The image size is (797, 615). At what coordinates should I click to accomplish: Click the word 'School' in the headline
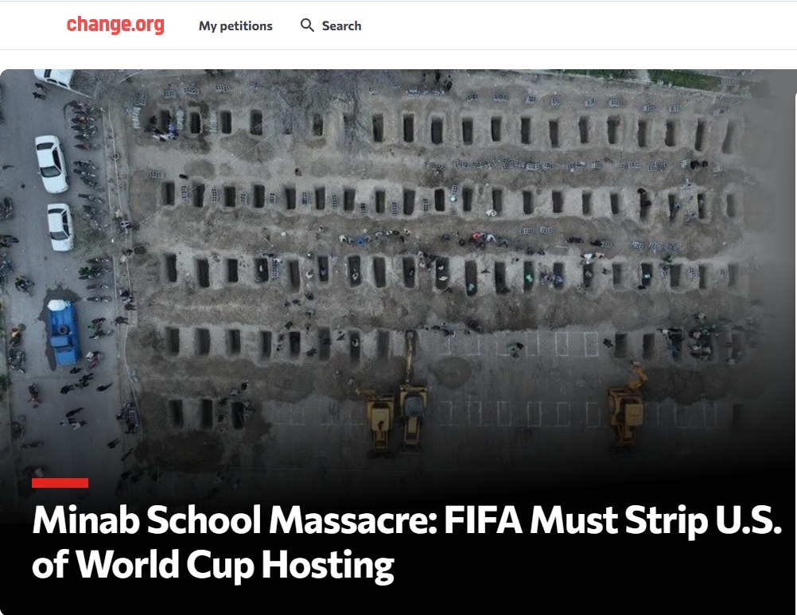pos(204,520)
